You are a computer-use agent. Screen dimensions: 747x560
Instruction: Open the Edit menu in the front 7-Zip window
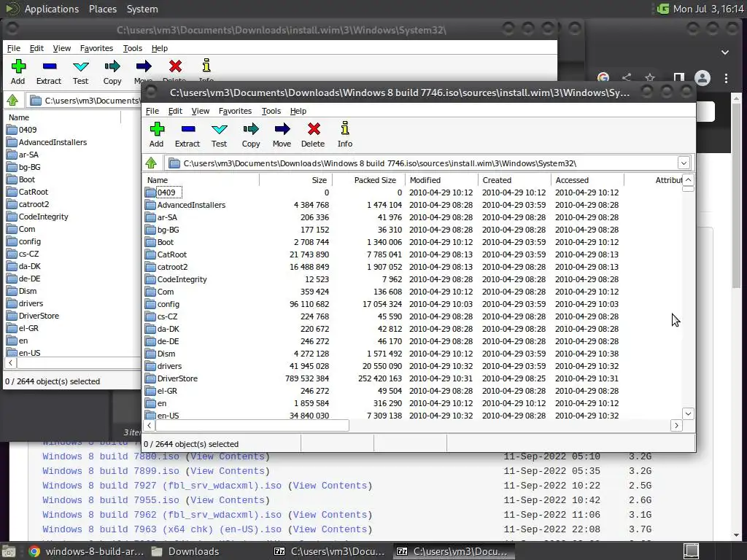(x=175, y=111)
